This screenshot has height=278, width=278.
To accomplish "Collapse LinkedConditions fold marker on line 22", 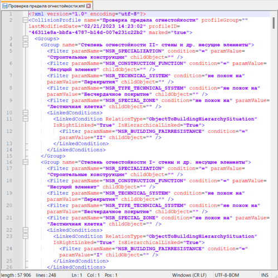I will [26, 230].
